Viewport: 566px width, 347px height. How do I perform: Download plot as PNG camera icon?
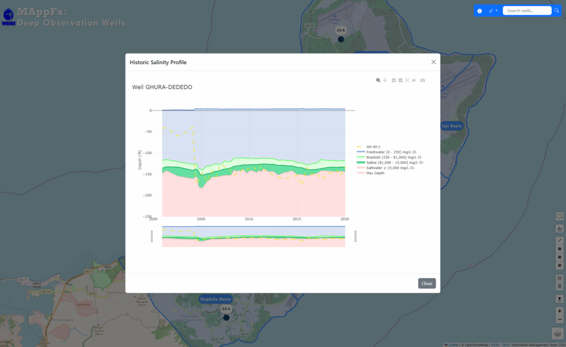[423, 81]
